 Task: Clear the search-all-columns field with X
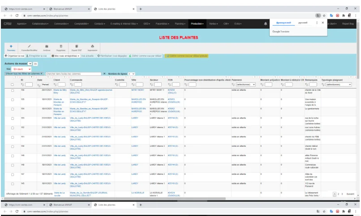pyautogui.click(x=104, y=73)
